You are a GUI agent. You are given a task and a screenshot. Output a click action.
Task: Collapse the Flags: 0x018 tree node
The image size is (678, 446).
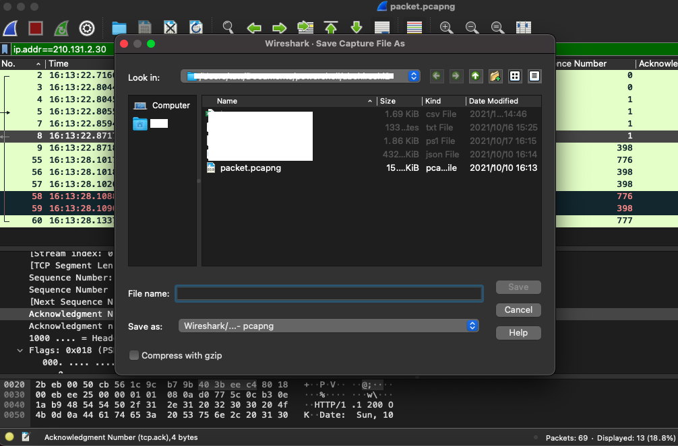(20, 350)
